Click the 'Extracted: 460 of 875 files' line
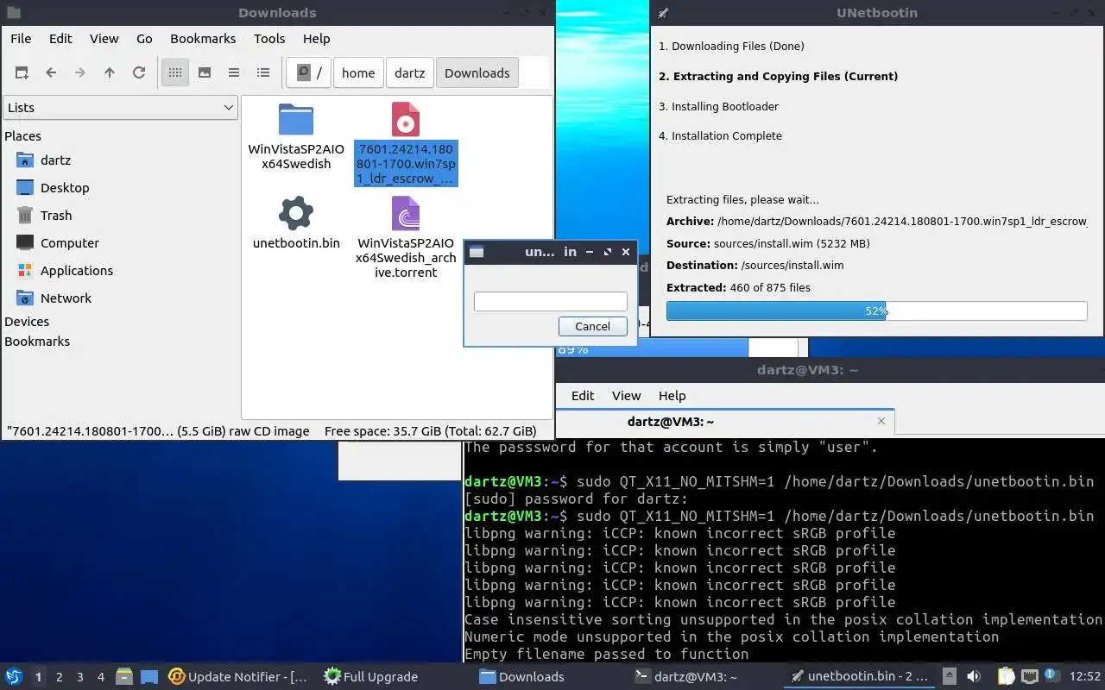 [x=738, y=288]
